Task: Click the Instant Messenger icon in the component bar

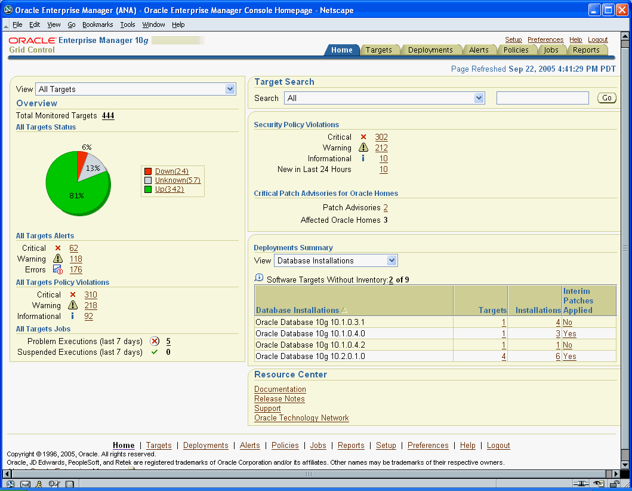Action: point(38,484)
